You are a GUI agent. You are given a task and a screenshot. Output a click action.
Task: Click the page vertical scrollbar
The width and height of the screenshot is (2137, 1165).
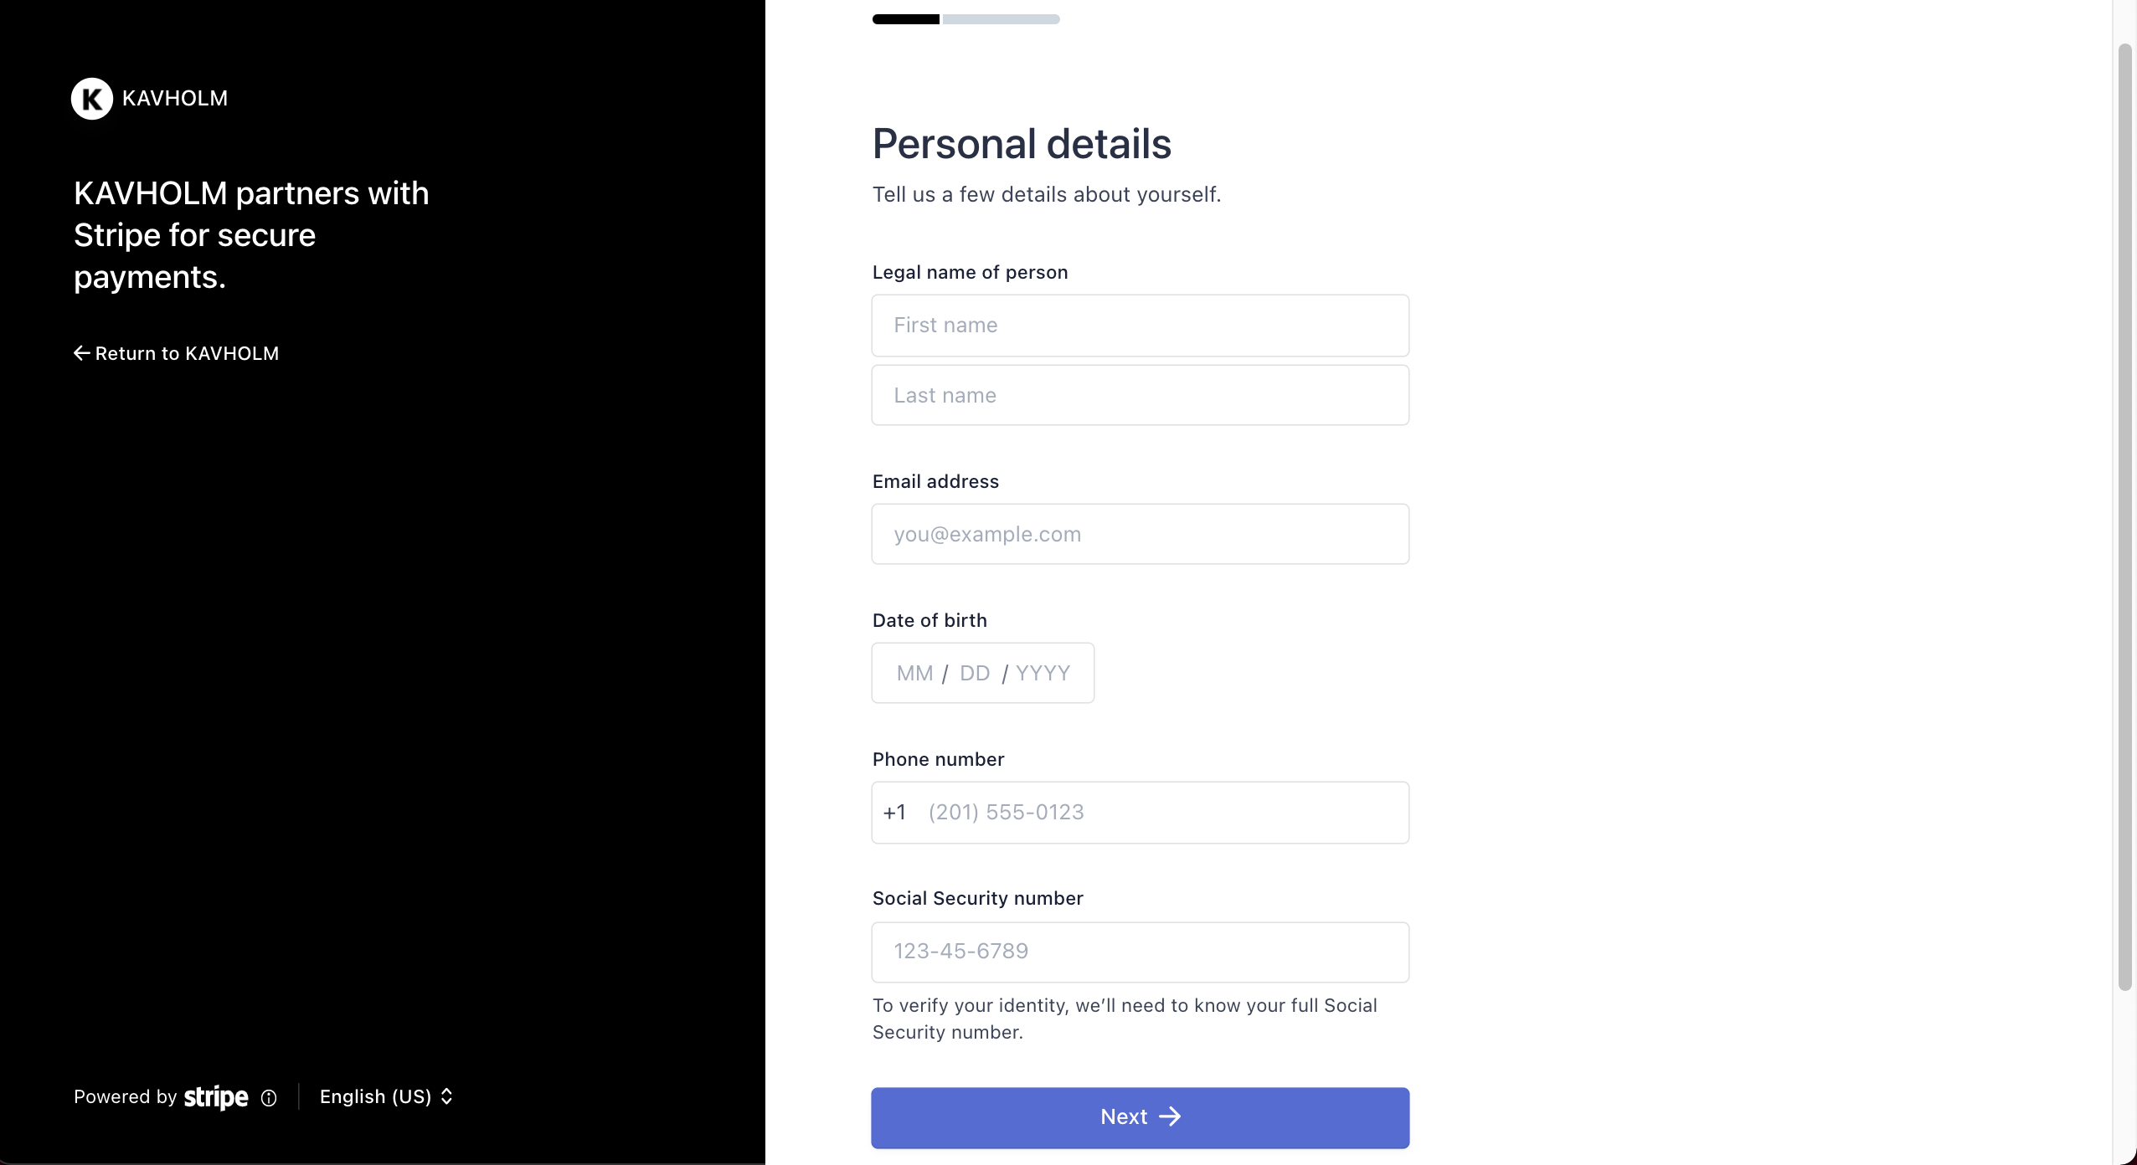pos(2124,516)
